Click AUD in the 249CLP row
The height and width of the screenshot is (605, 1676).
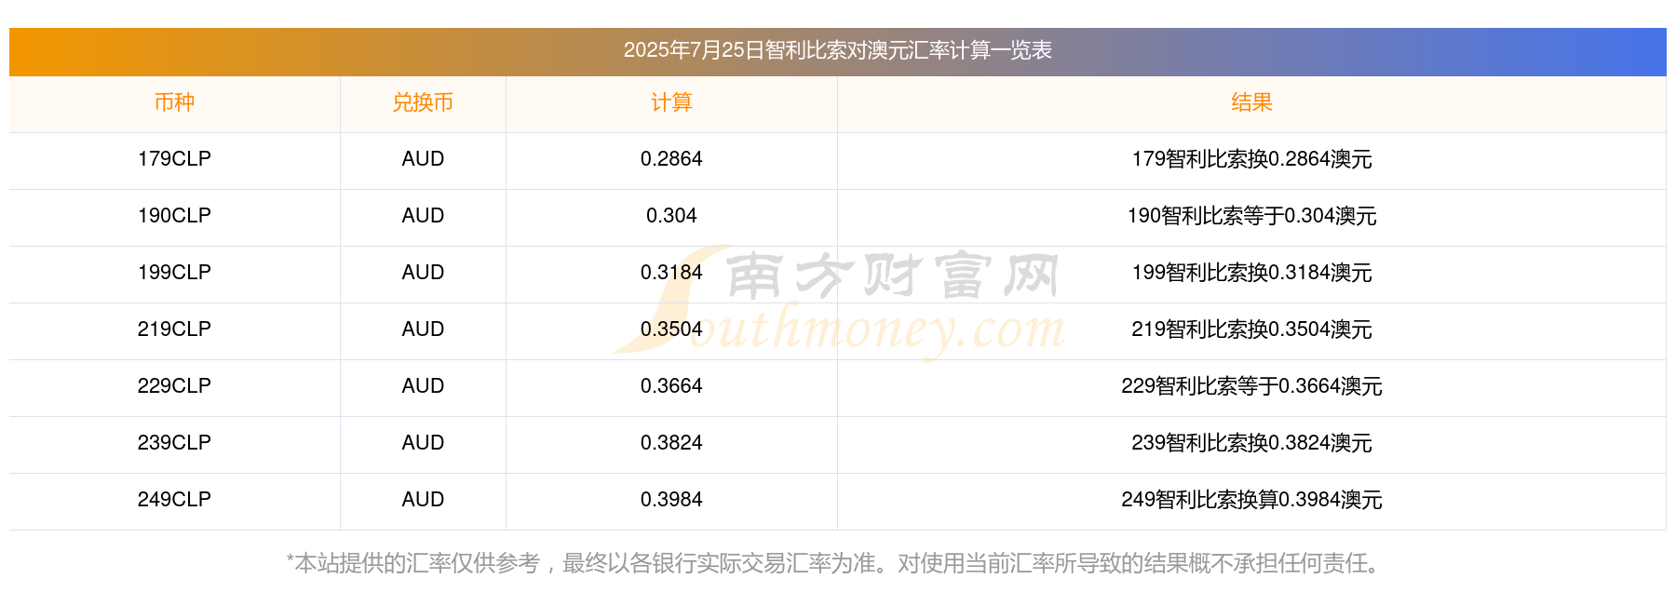click(423, 500)
